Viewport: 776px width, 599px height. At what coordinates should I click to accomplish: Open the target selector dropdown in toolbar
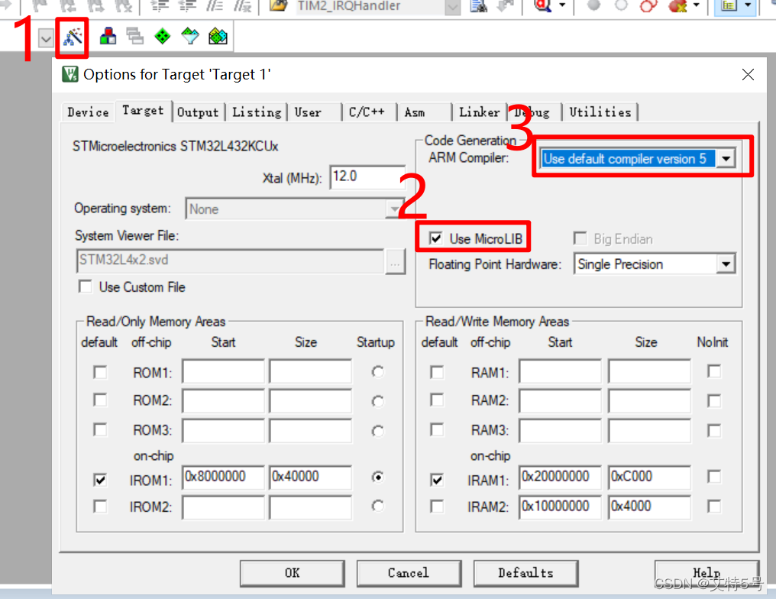[46, 38]
